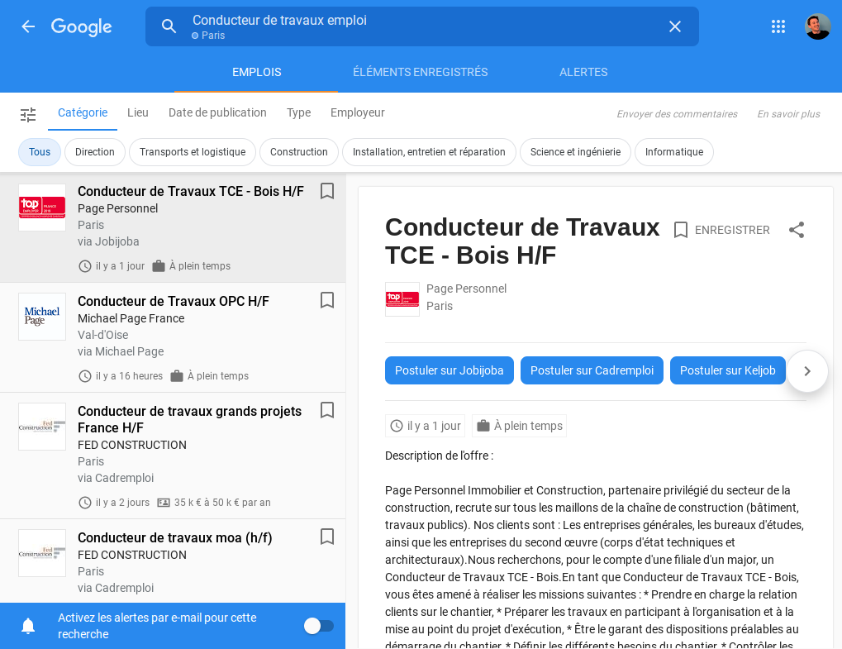Select the Catégorie filter tab

tap(83, 112)
